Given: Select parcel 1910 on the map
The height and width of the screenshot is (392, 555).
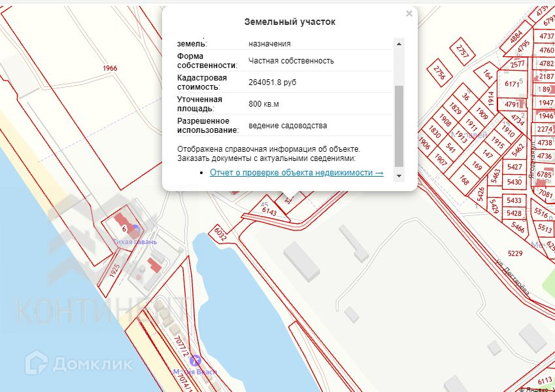Looking at the screenshot, I should [508, 131].
